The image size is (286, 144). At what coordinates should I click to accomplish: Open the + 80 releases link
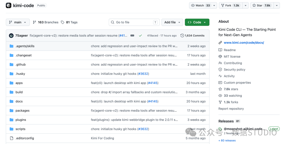point(227,141)
